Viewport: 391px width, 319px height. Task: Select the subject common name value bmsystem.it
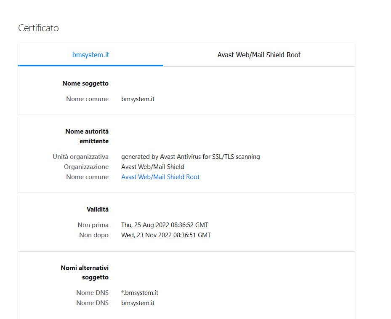click(x=138, y=99)
